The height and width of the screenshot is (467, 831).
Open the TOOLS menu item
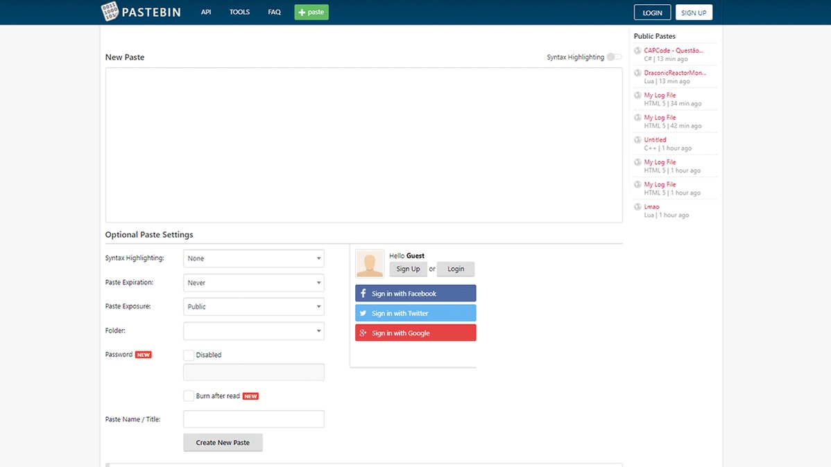coord(239,12)
